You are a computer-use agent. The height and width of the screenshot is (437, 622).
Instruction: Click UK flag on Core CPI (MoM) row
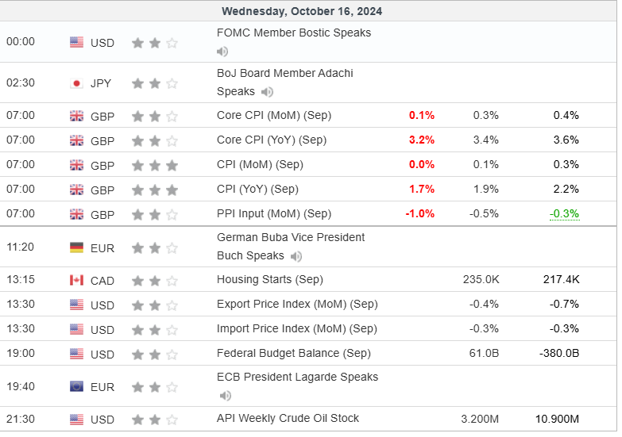[x=76, y=116]
